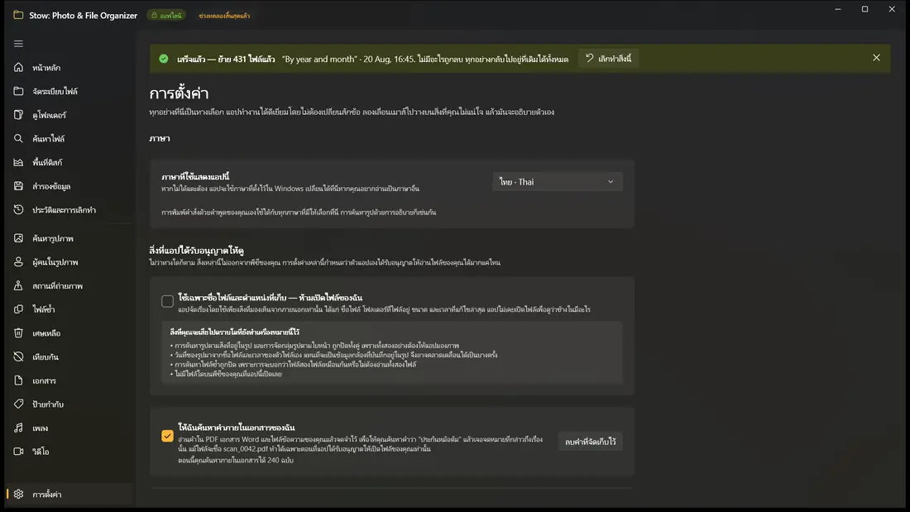
Task: Click the green offline (ออฟไลน์) badge
Action: (x=166, y=16)
